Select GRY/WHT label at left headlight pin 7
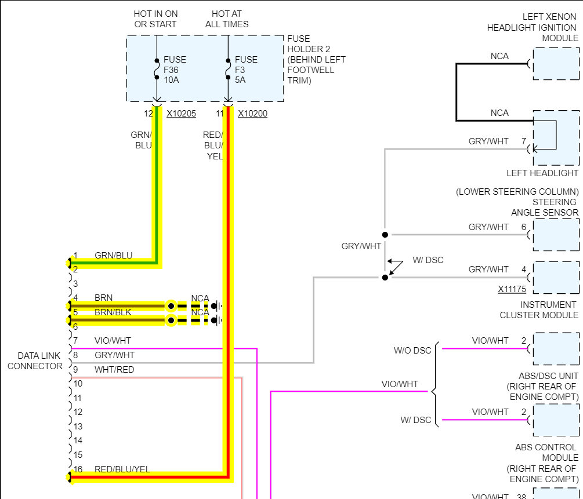Screen dimensions: 583x499 pyautogui.click(x=488, y=141)
